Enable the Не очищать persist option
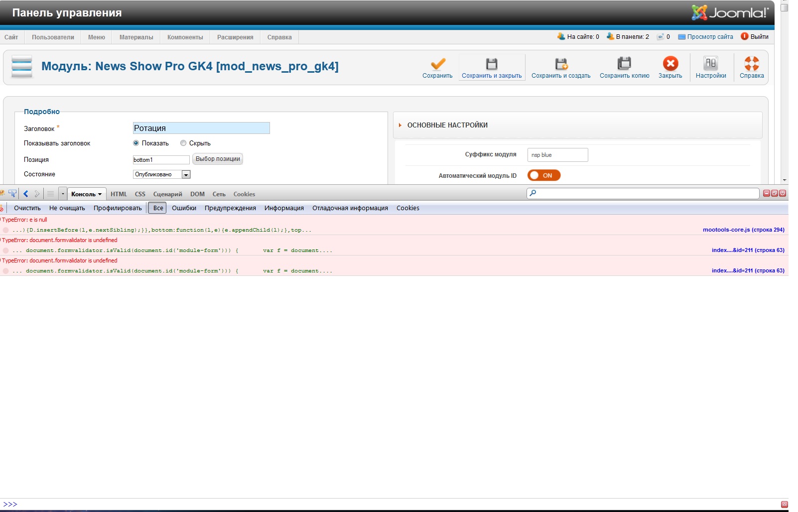 [x=67, y=208]
